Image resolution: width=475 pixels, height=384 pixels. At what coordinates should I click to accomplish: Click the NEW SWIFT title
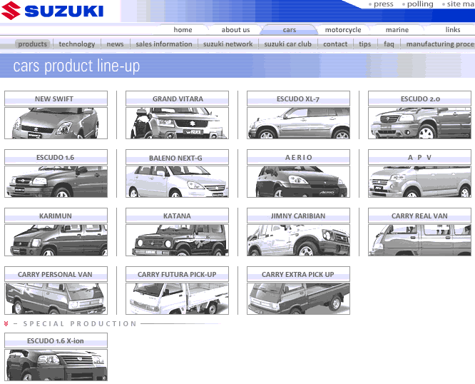pos(56,98)
